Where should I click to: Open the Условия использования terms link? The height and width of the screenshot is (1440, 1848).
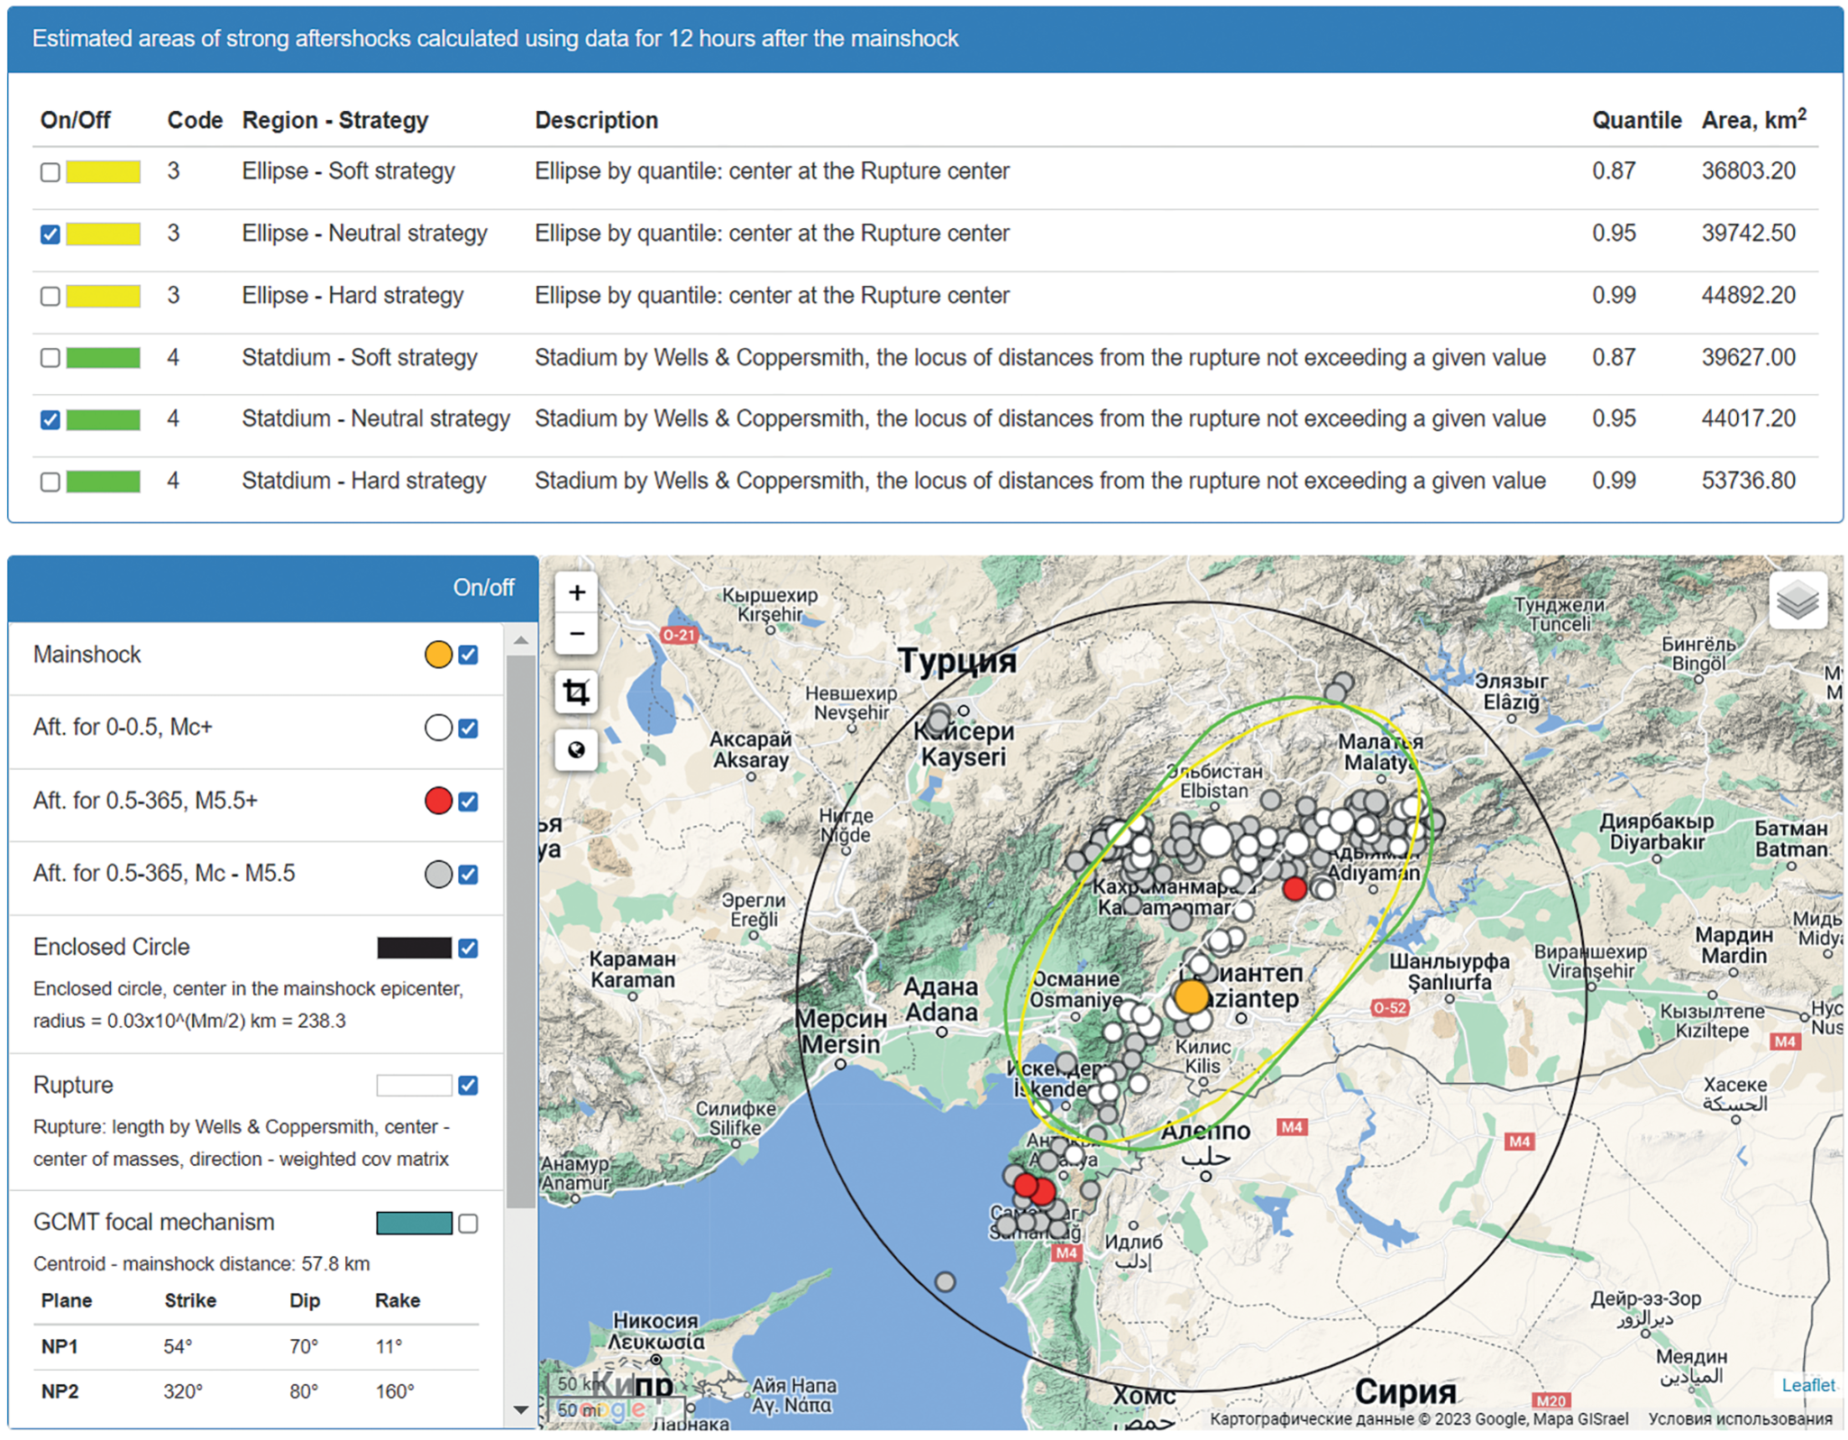[1740, 1418]
